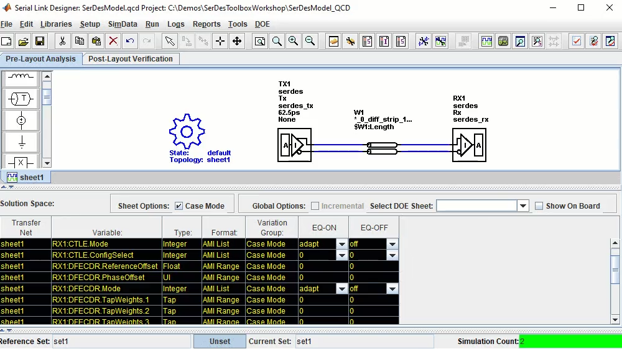Select RX1:DFECDR.ReferenceOffset variable cell
The image size is (622, 349).
[106, 266]
